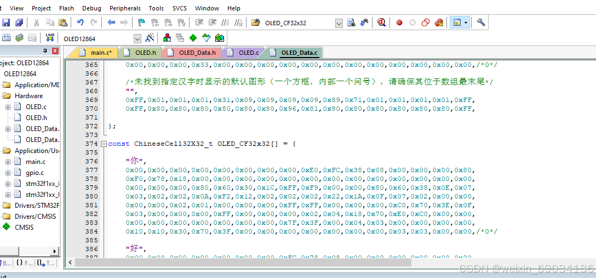Open the Debug menu
This screenshot has width=596, height=278.
pos(91,8)
